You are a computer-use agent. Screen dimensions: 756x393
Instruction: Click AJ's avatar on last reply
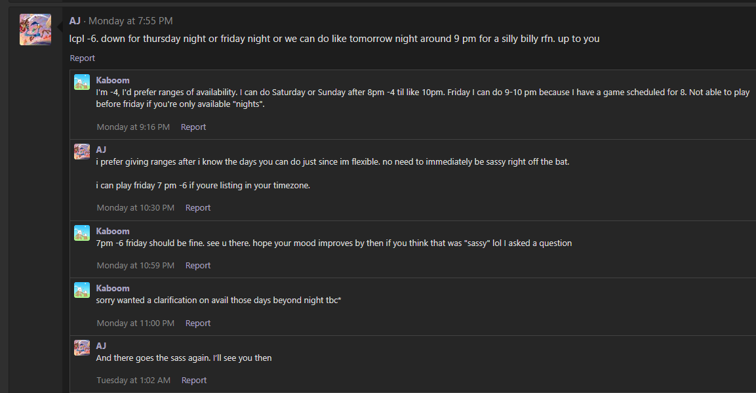tap(82, 348)
